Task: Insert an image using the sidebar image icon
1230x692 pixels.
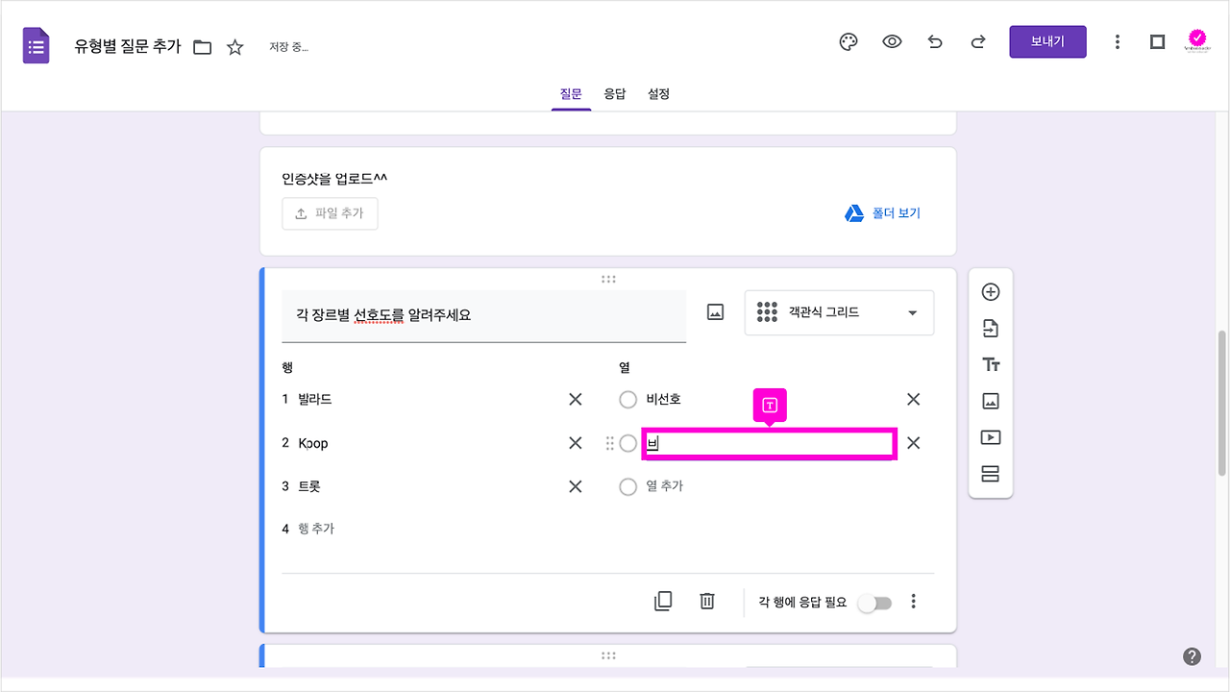Action: click(x=991, y=401)
